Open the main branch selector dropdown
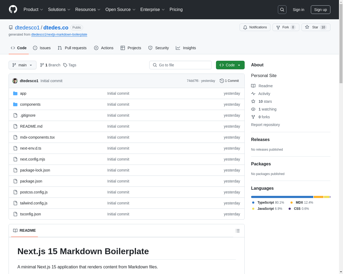The image size is (343, 274). coord(23,65)
